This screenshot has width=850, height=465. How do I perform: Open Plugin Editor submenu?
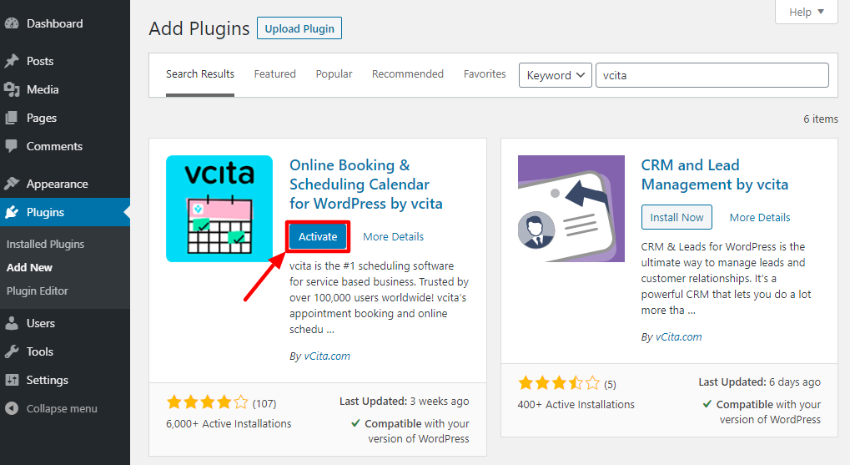coord(38,291)
